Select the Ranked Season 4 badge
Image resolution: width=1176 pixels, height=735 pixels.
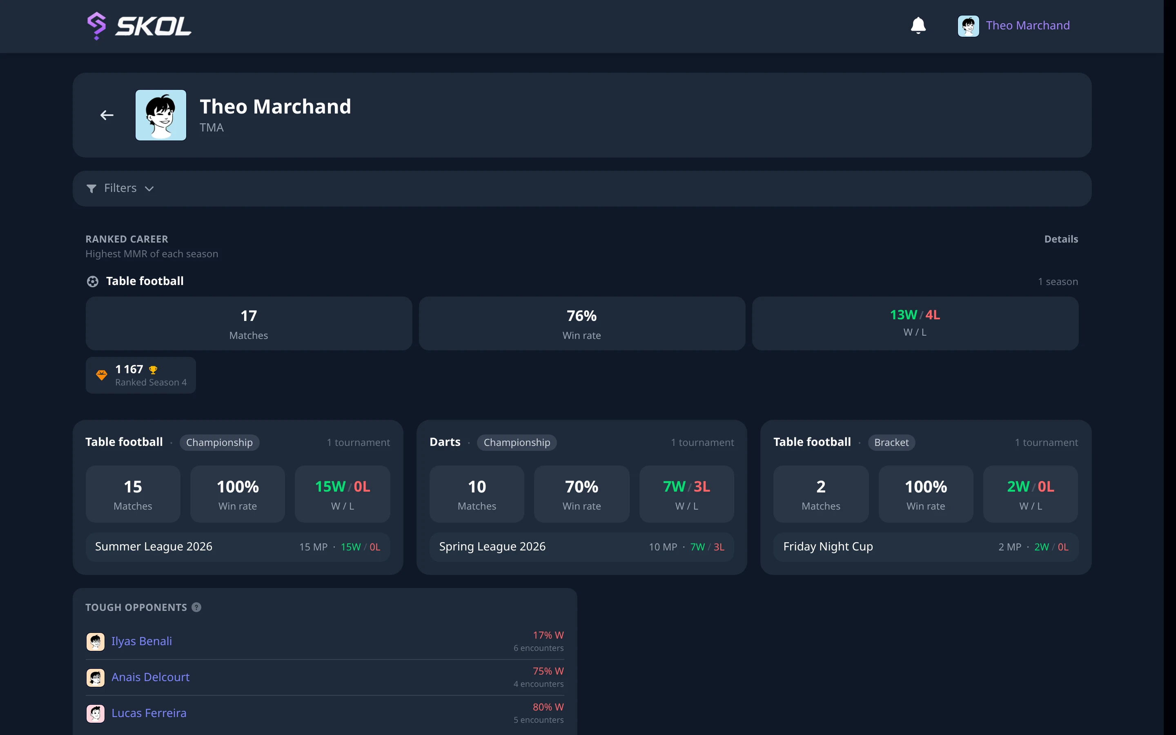click(x=141, y=375)
